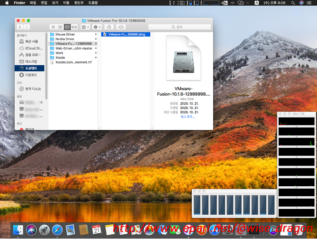
Task: Open Safari from the Dock
Action: (57, 230)
